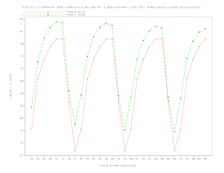This screenshot has height=173, width=224.
Task: Click the green dashed legend line sample
Action: click(x=44, y=15)
